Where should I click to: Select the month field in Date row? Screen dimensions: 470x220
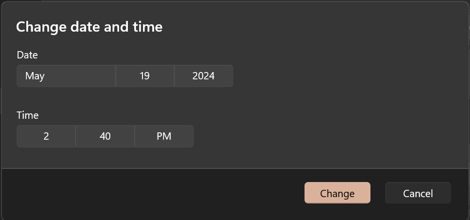(66, 76)
